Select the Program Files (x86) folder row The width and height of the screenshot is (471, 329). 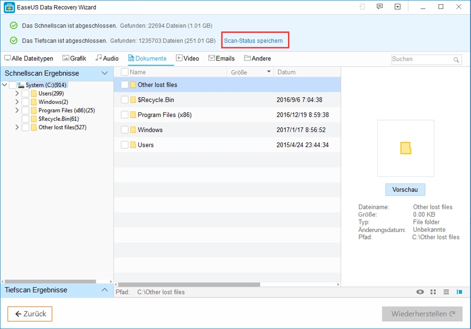pyautogui.click(x=228, y=115)
